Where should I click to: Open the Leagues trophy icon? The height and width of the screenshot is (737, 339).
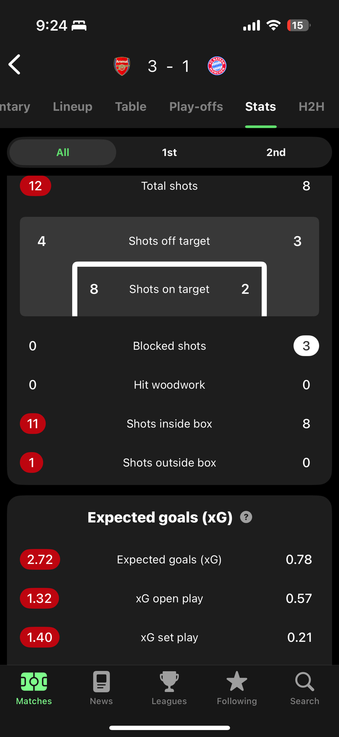(x=169, y=682)
